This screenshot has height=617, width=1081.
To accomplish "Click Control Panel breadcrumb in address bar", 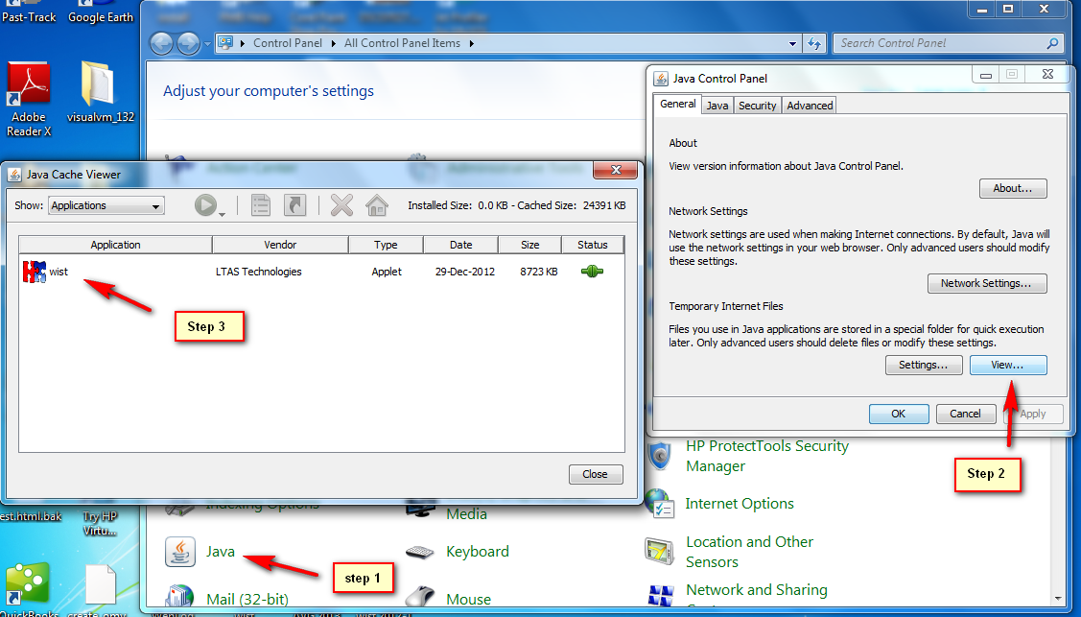I will [x=288, y=43].
